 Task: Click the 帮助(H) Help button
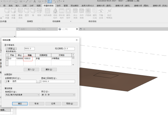click(x=70, y=103)
